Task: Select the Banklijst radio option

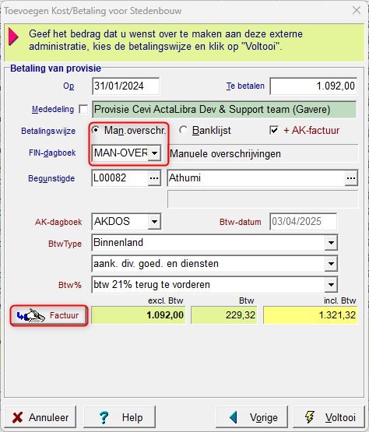Action: pos(183,130)
